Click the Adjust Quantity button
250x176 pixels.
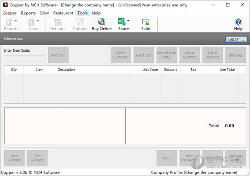[190, 55]
